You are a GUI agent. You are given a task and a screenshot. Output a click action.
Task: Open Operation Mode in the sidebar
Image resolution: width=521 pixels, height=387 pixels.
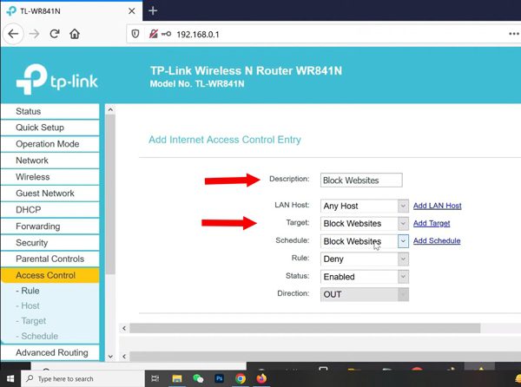49,144
